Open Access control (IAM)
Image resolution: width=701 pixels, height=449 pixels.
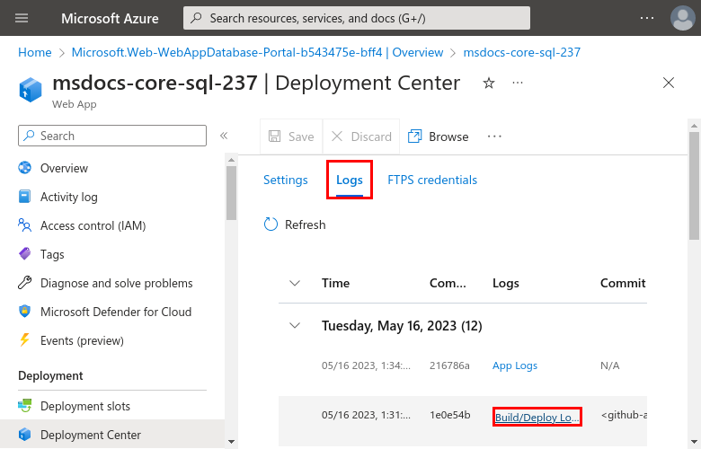click(x=93, y=225)
